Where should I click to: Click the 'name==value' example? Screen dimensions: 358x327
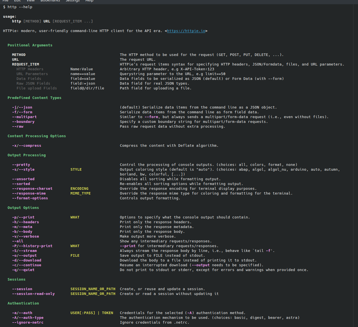83,74
